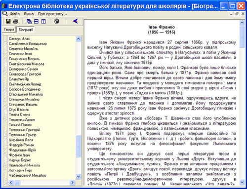Restore the inner document window

coord(237,14)
